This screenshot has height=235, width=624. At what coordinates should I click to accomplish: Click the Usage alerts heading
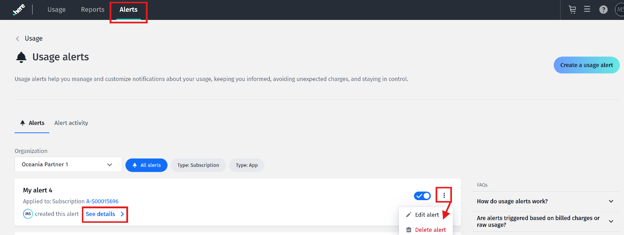point(61,57)
